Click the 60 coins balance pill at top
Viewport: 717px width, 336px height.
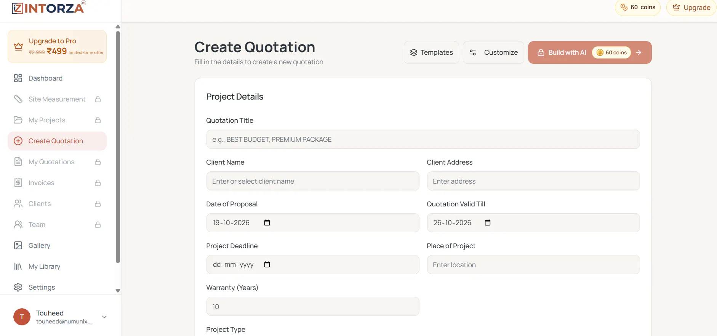point(638,8)
